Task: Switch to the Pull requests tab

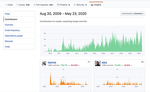Action: tap(43, 5)
